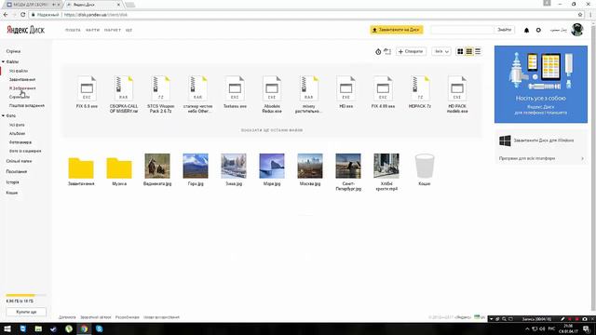Open the yellow Завантаження folder icon
The height and width of the screenshot is (335, 596).
pyautogui.click(x=81, y=167)
